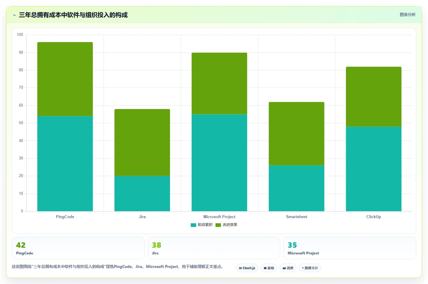Click the title 三年总拥有成本中软件与组织投入的构成
The width and height of the screenshot is (428, 284).
(73, 15)
